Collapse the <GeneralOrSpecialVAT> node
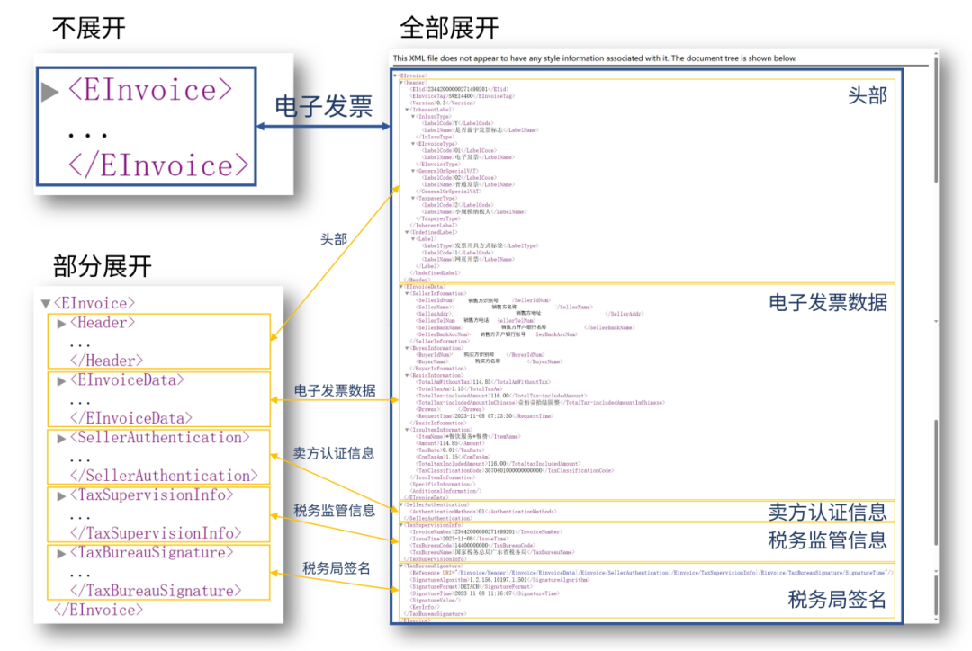The height and width of the screenshot is (651, 972). click(412, 171)
